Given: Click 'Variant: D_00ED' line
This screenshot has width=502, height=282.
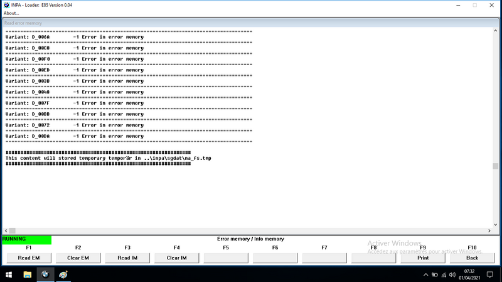Looking at the screenshot, I should 74,70.
